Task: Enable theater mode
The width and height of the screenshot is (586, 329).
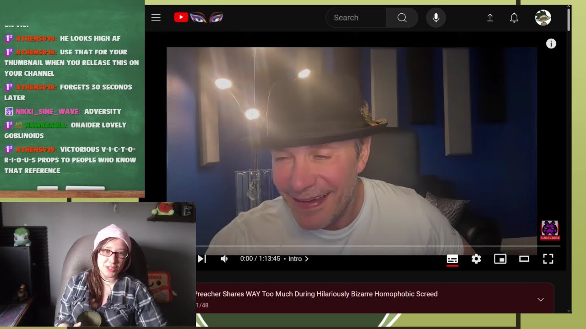Action: (x=524, y=259)
